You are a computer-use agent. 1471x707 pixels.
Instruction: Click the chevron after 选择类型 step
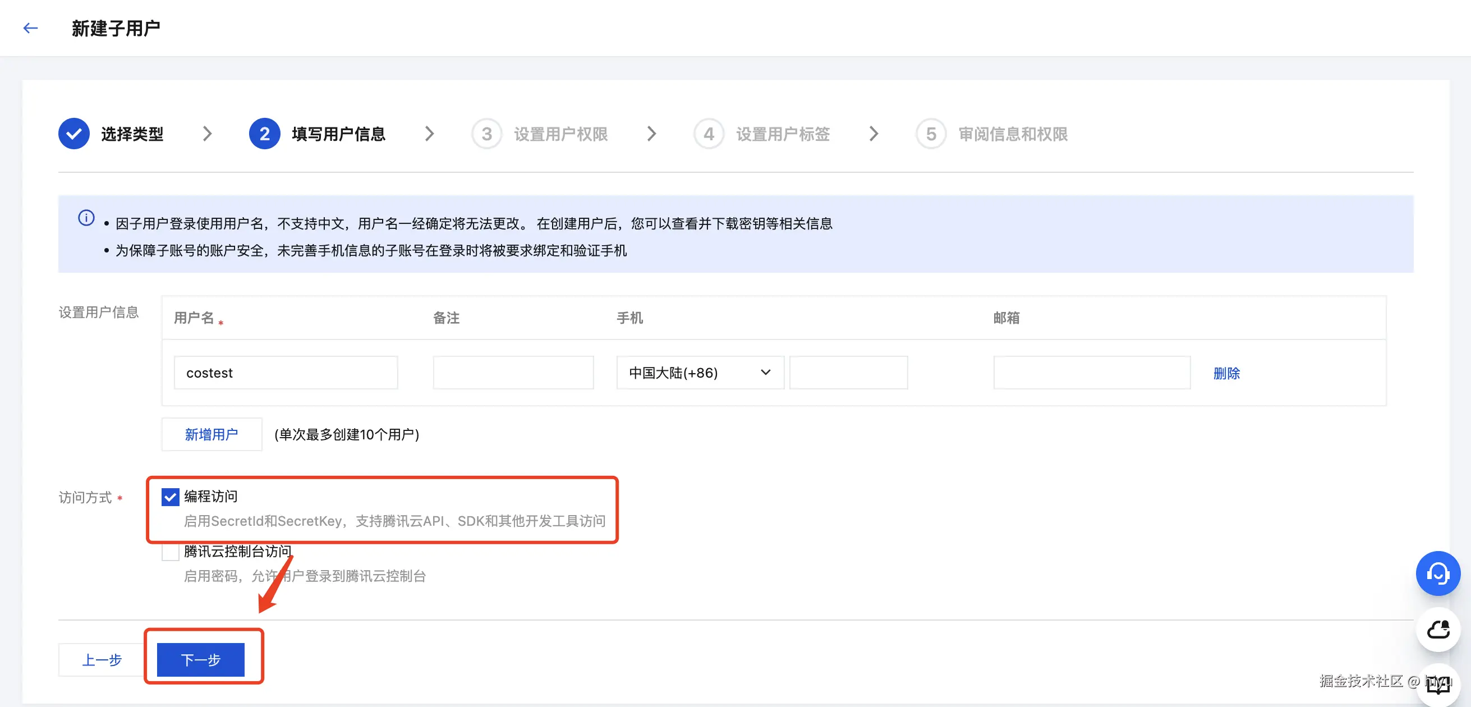pyautogui.click(x=207, y=134)
